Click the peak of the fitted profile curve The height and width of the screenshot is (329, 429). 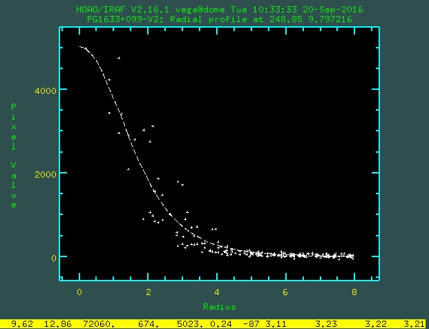[x=80, y=46]
